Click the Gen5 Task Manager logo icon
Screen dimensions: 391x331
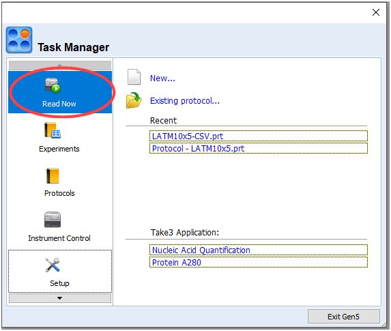click(19, 40)
